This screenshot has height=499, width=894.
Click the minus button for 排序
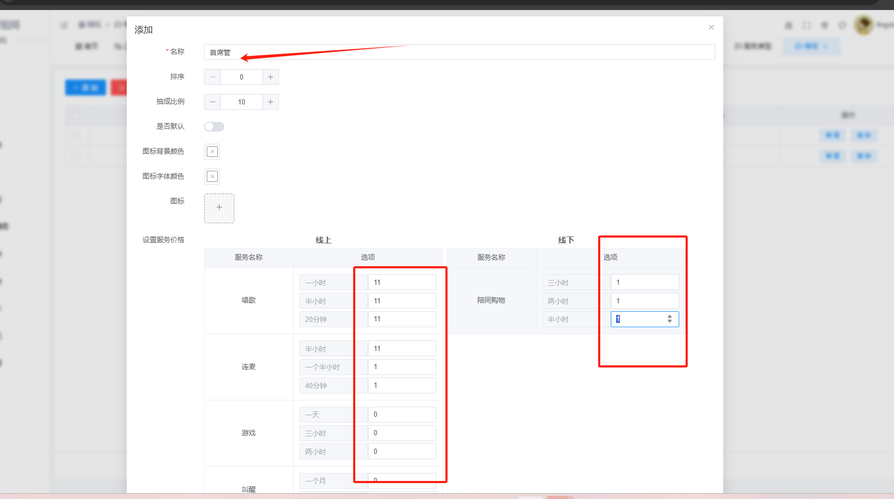(x=212, y=77)
